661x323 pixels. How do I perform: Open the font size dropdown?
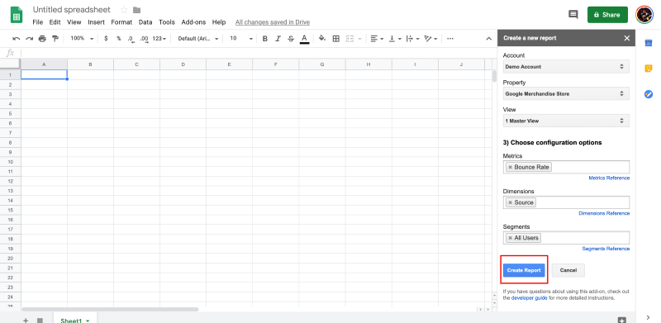pos(241,38)
